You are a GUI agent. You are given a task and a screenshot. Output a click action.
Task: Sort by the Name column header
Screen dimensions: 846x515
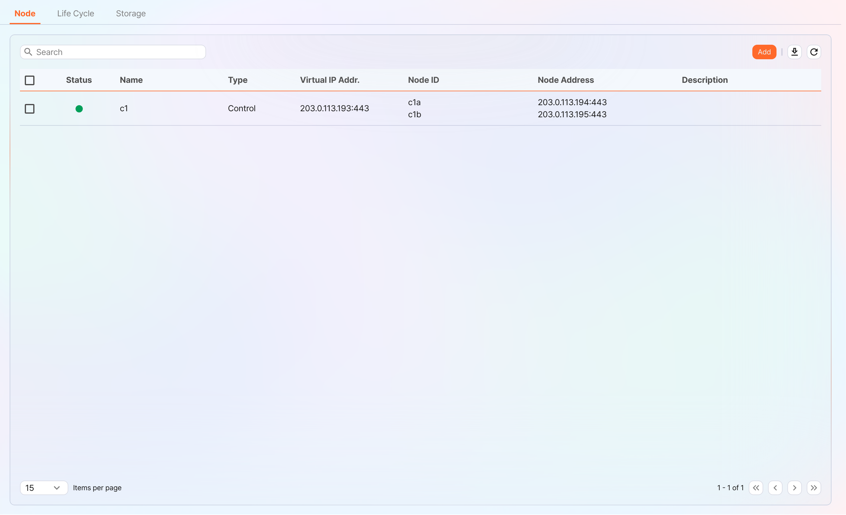click(131, 80)
